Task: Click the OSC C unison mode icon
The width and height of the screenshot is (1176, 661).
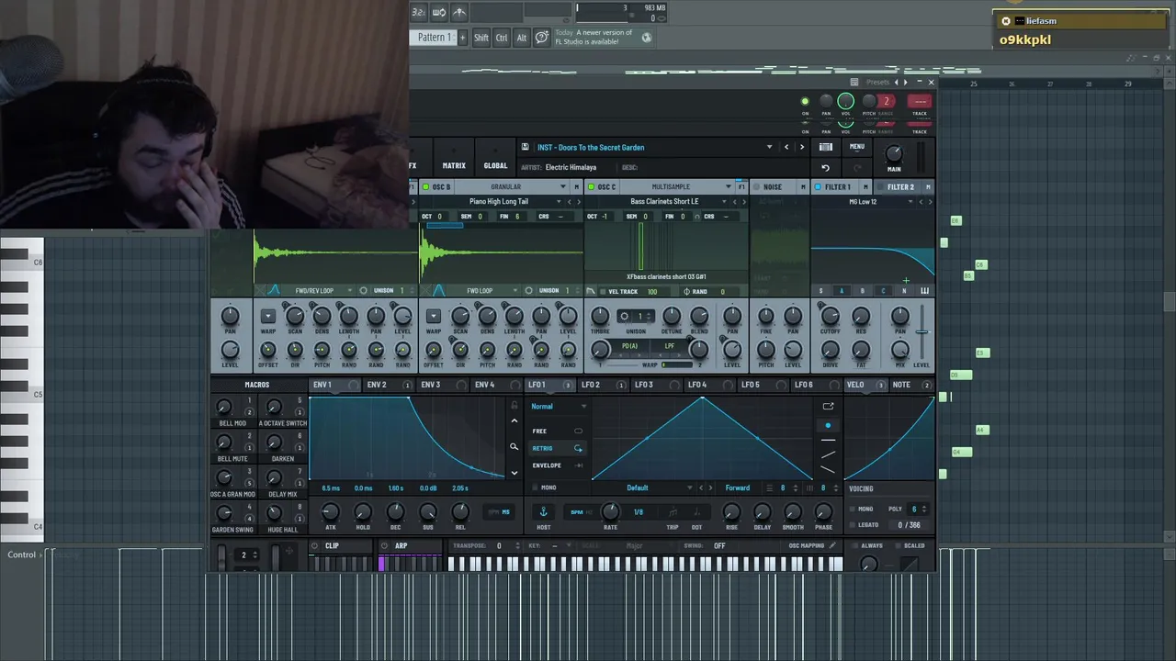Action: tap(624, 316)
